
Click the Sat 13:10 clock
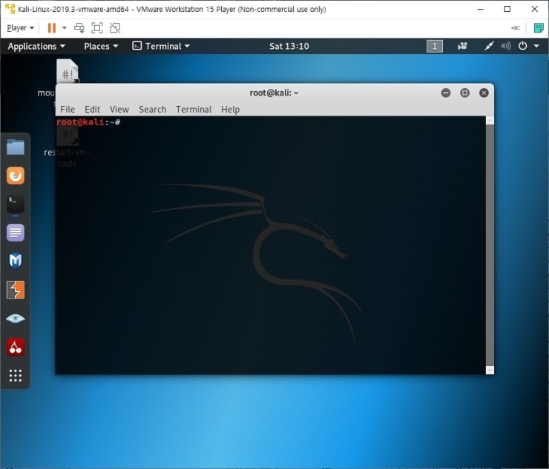289,46
